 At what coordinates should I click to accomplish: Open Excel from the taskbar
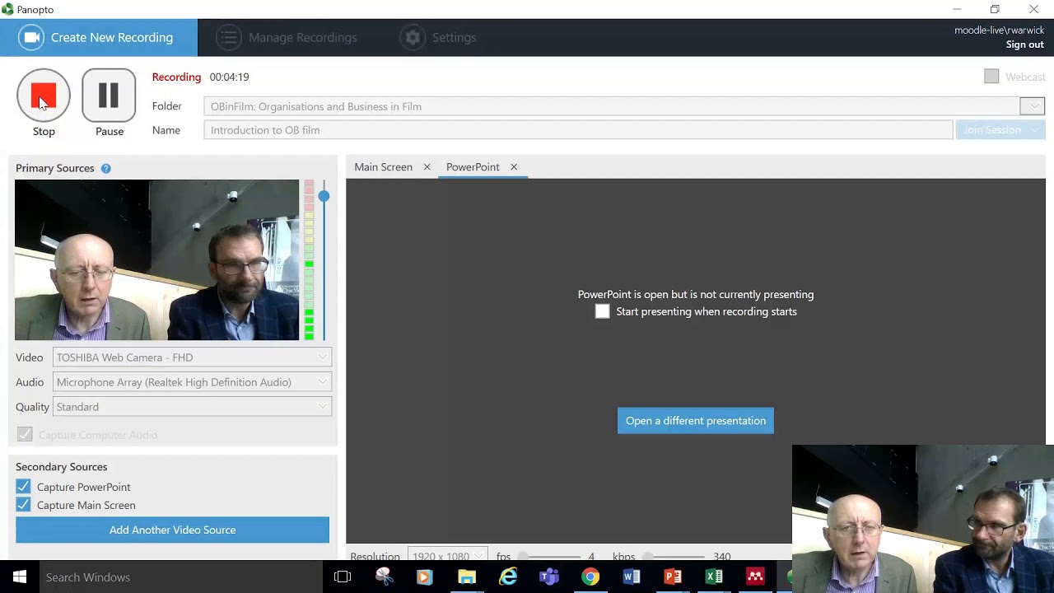point(714,577)
